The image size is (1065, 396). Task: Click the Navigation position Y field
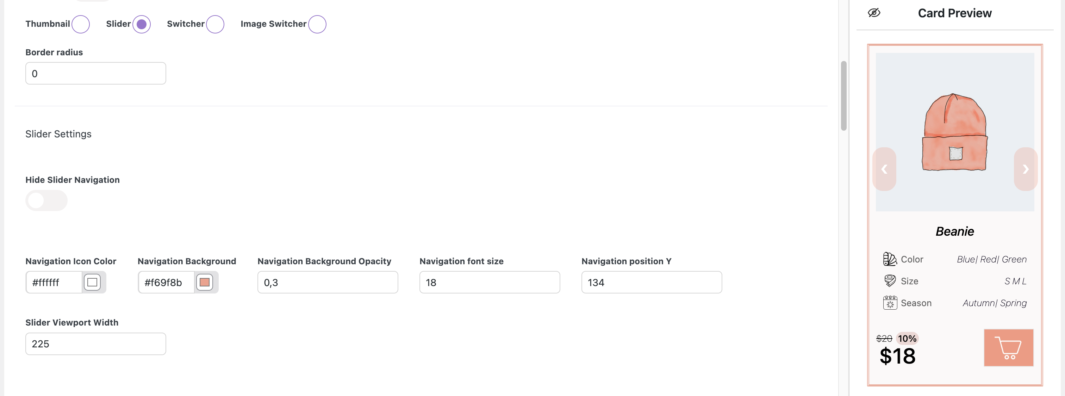pos(652,282)
